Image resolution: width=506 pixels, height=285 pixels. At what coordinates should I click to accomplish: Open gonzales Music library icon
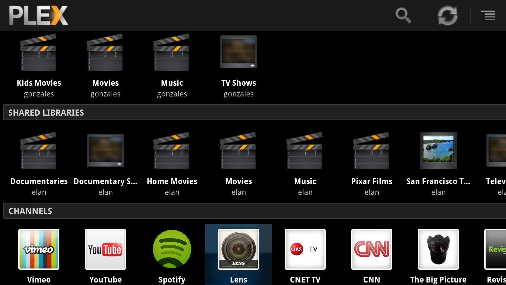click(172, 52)
